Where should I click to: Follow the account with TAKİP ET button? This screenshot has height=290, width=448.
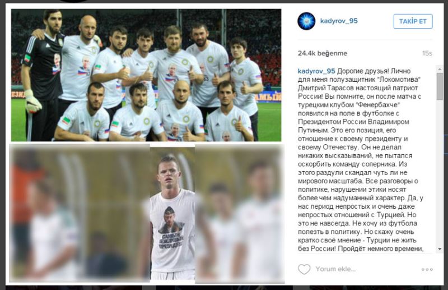[413, 21]
